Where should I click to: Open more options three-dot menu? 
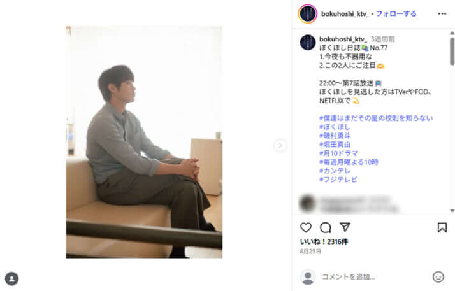(x=442, y=13)
